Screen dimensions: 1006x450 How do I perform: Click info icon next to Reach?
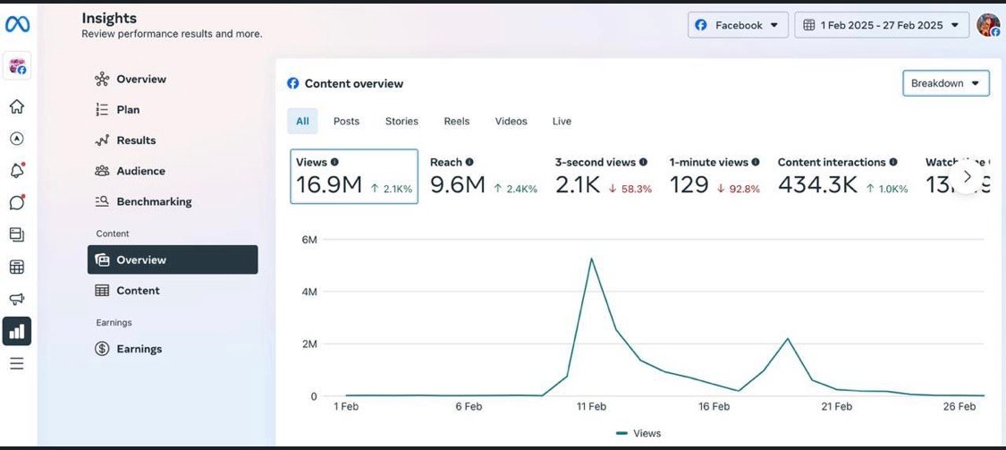[x=469, y=163]
